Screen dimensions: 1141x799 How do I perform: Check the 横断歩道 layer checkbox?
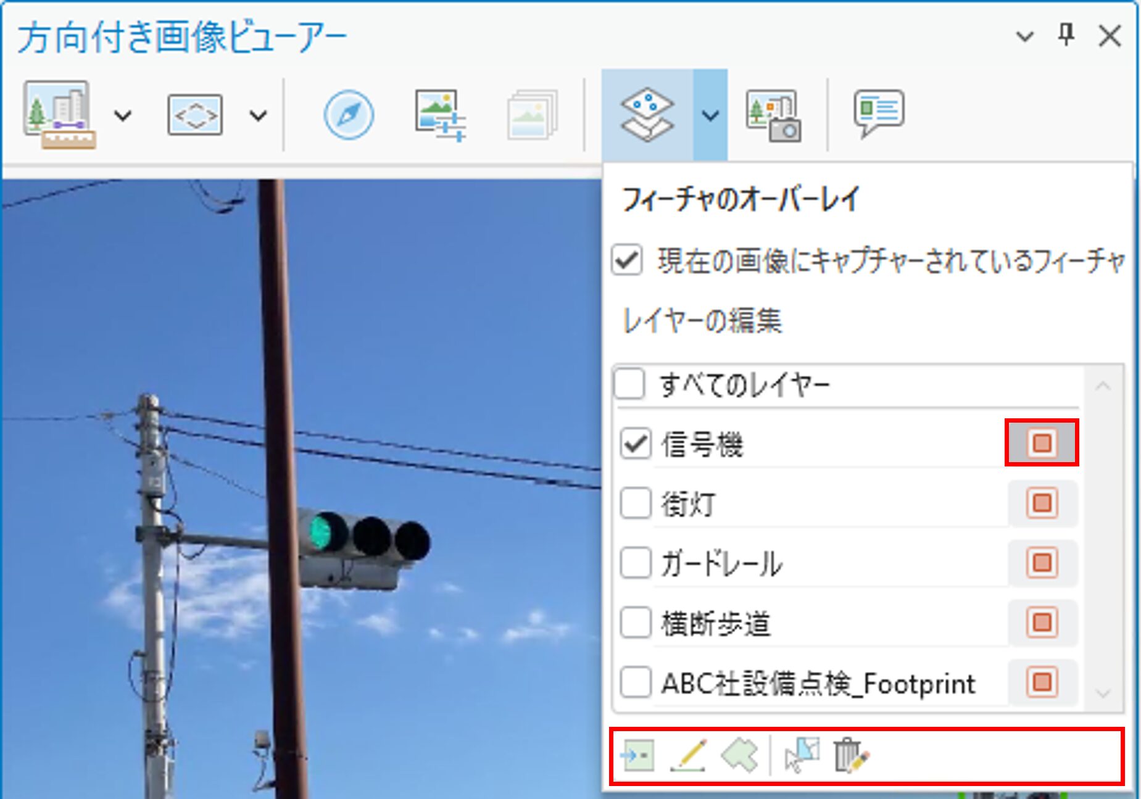point(635,622)
